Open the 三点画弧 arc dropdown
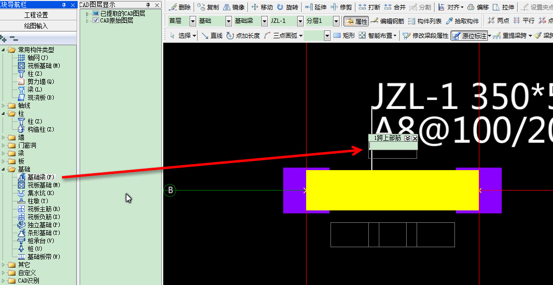The width and height of the screenshot is (553, 285). click(x=301, y=36)
